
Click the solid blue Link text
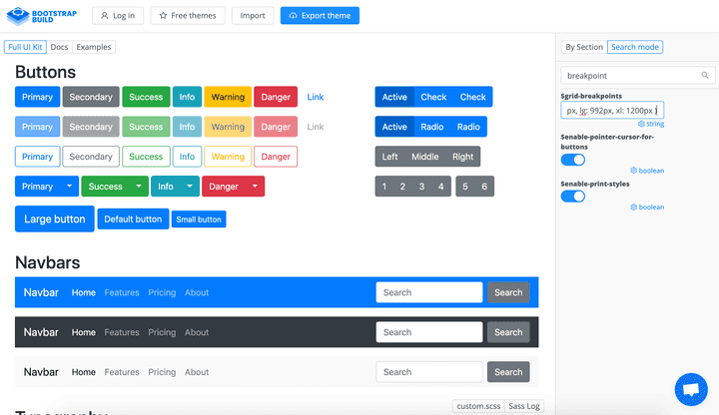315,97
